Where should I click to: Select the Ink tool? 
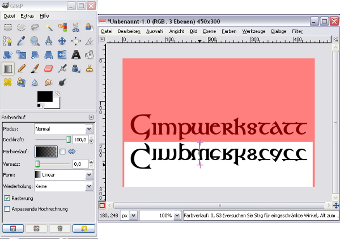[x=76, y=69]
